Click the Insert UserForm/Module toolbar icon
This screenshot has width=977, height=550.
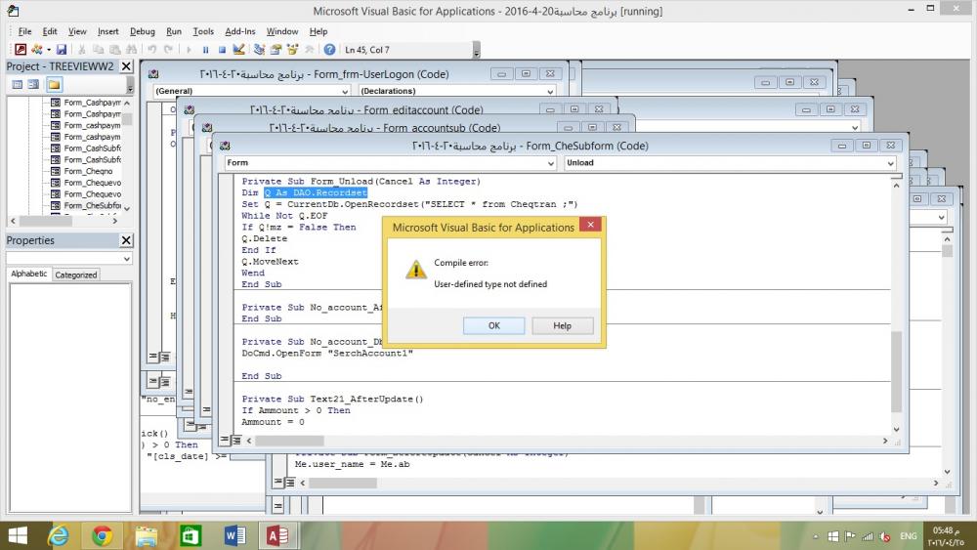coord(37,49)
